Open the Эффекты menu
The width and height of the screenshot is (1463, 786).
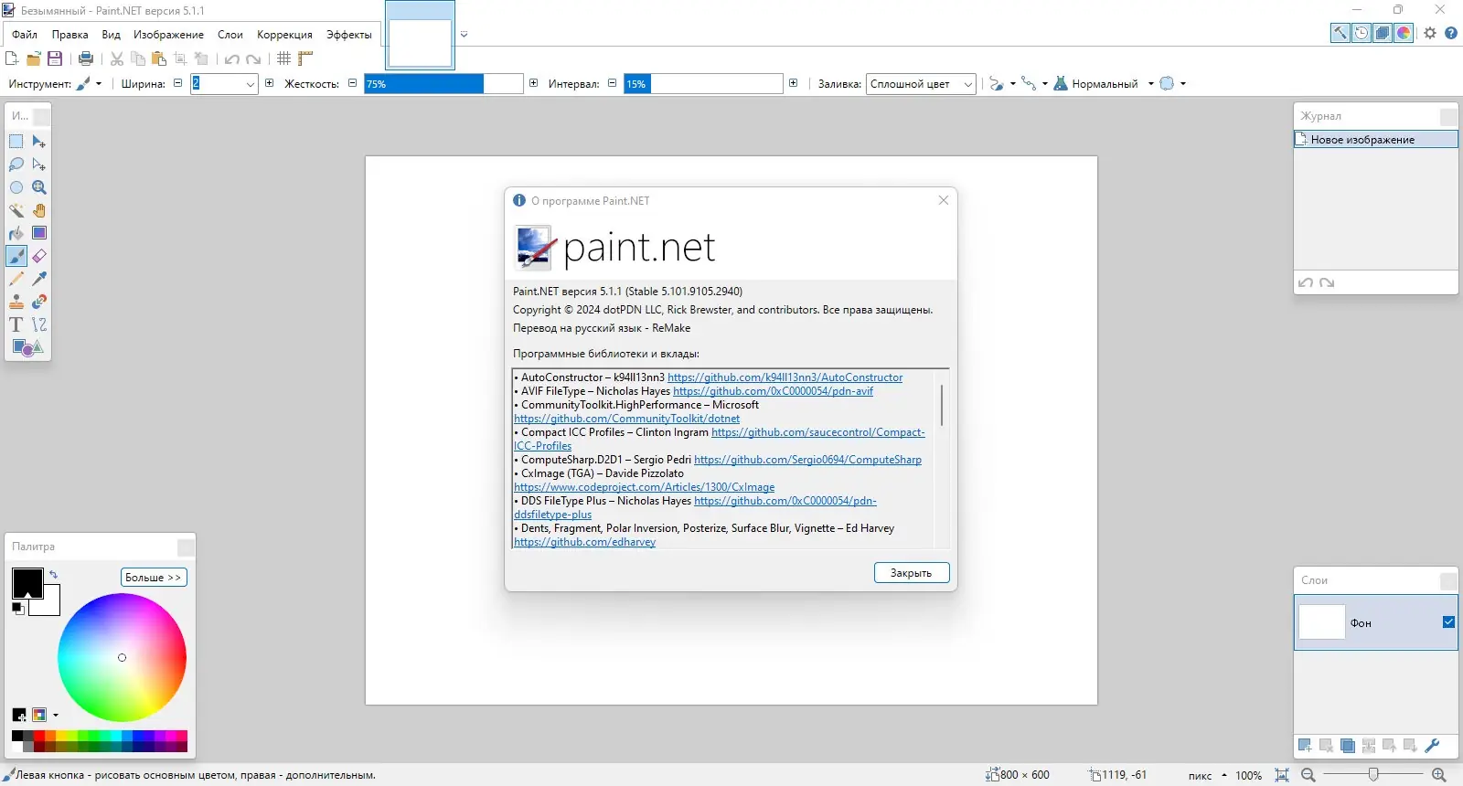click(x=349, y=35)
